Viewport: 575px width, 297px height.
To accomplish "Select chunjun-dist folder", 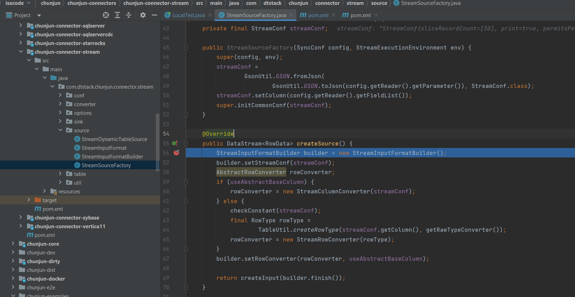I will 41,270.
